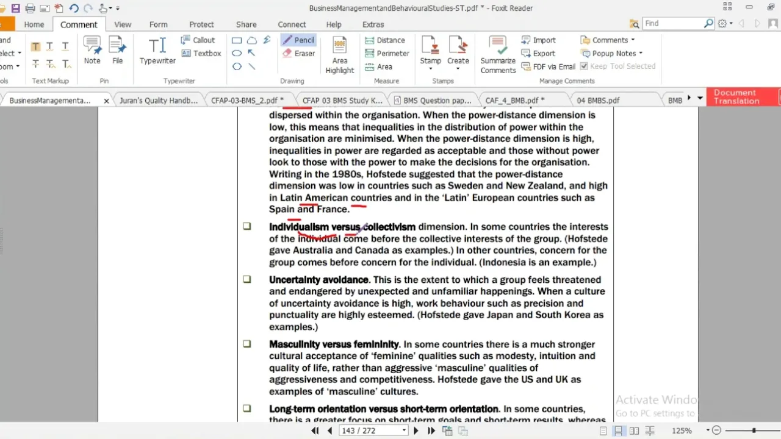Select the Callout tool
Viewport: 781px width, 439px height.
[198, 40]
